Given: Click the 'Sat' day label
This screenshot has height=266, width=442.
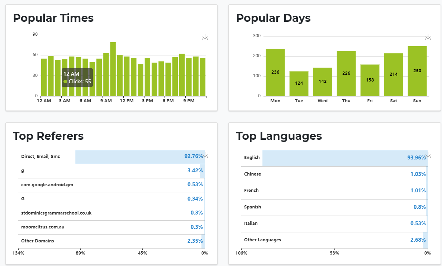Looking at the screenshot, I should (x=394, y=101).
